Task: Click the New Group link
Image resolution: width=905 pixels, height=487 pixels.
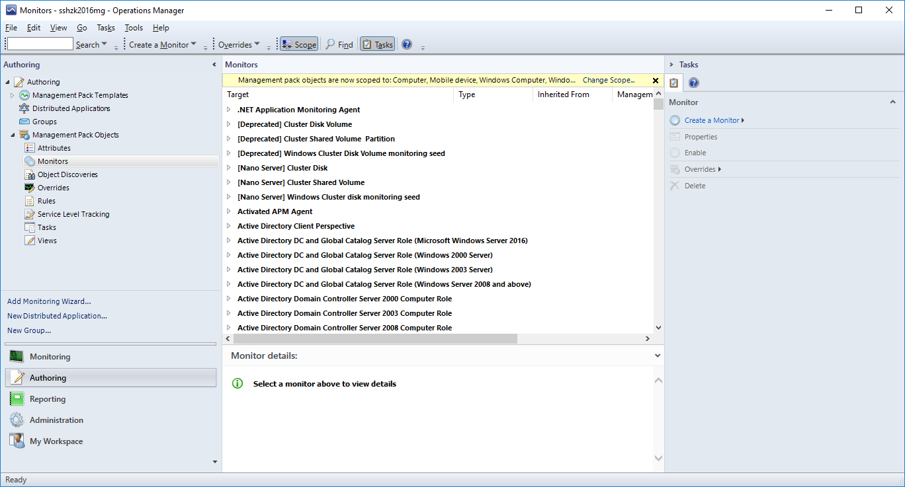Action: point(29,330)
